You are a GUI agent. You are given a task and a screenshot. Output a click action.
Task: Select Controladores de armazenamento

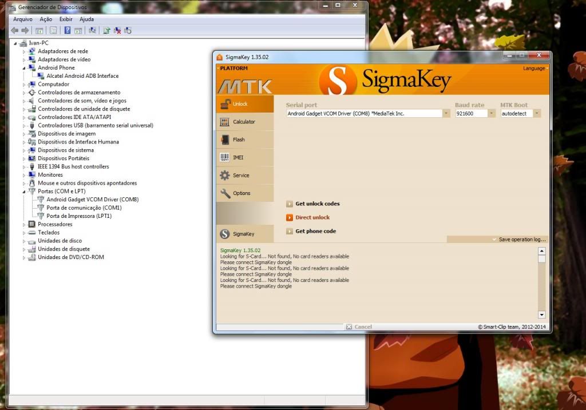(x=79, y=92)
